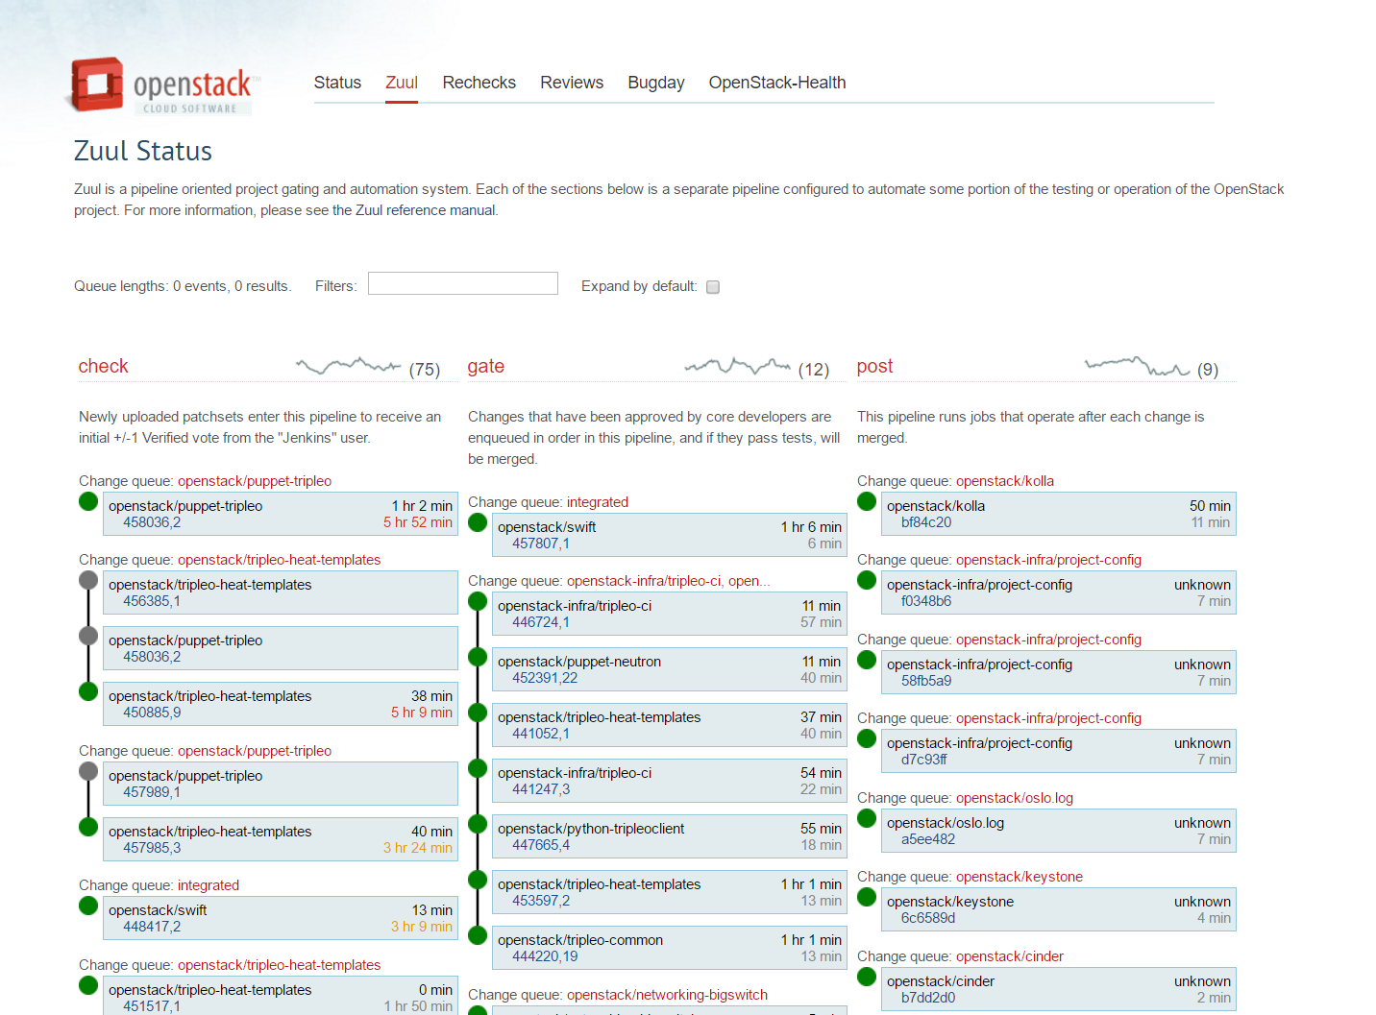Select the green dot for swift change 457807,1

[x=478, y=522]
